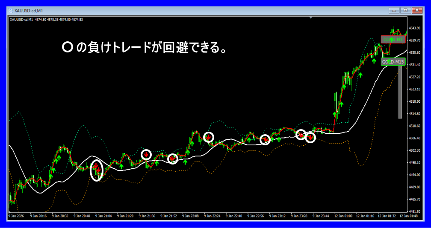Click the circled red arrow near 21:52
Viewport: 431px width, 228px height.
pos(172,159)
